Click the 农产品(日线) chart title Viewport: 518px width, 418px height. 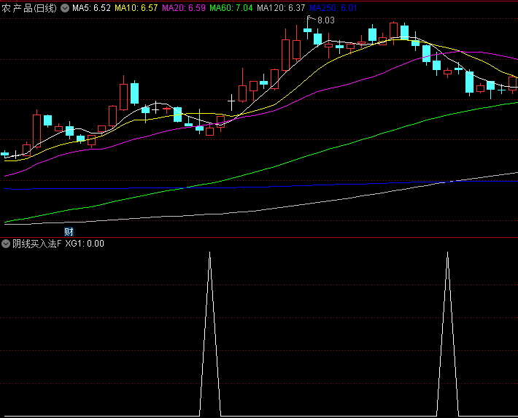(x=30, y=8)
